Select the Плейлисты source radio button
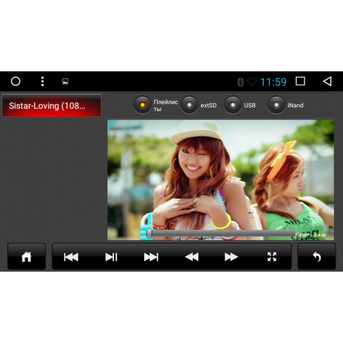The image size is (343, 343). (x=143, y=105)
